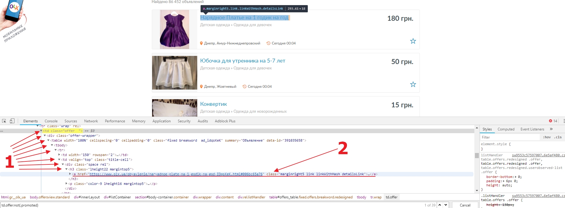The height and width of the screenshot is (208, 565).
Task: Switch to the Elements tab
Action: coord(30,121)
